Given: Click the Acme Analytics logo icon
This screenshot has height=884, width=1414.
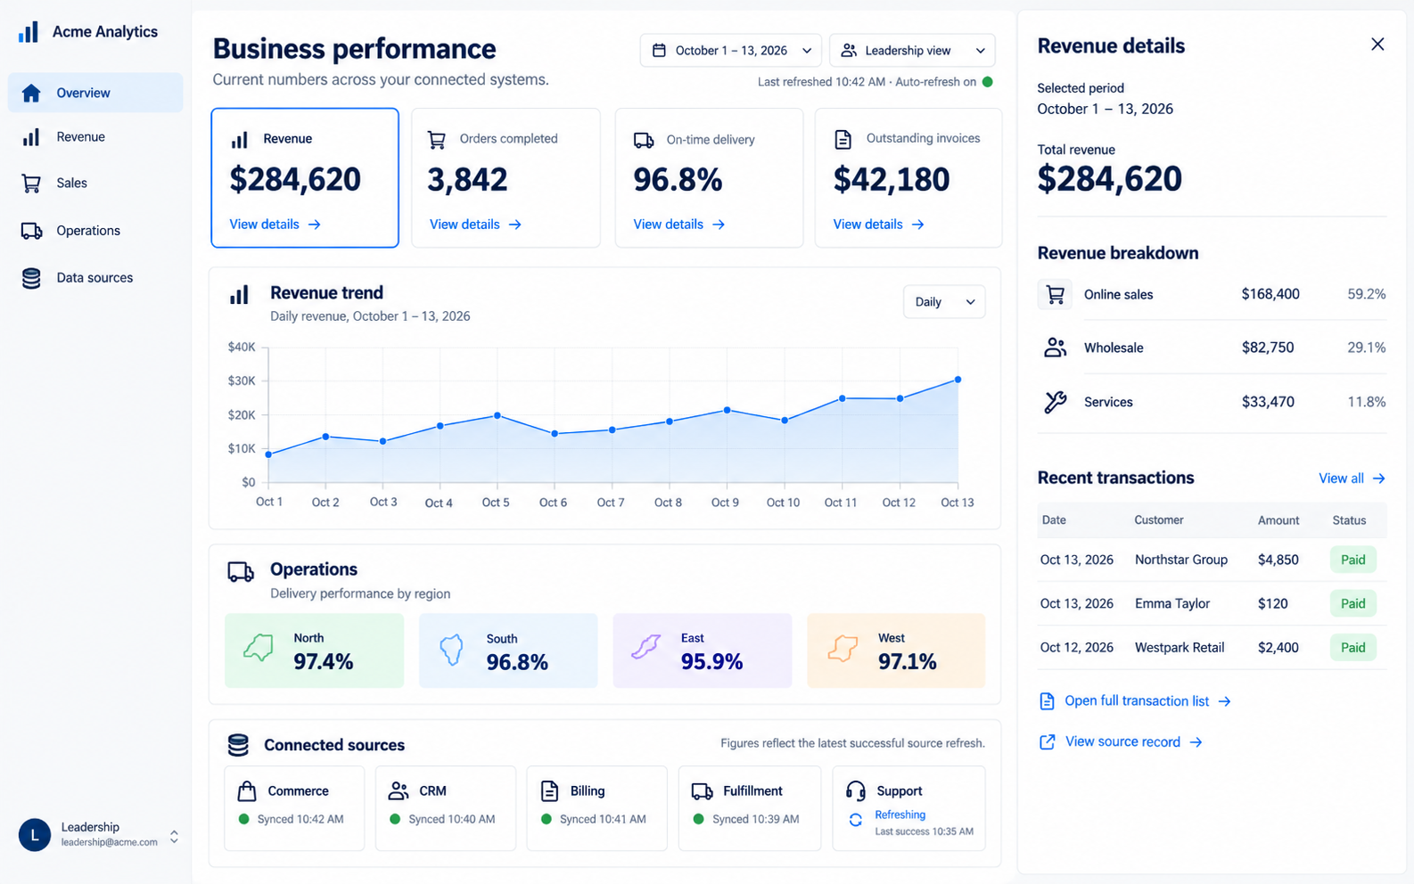Looking at the screenshot, I should click(29, 32).
